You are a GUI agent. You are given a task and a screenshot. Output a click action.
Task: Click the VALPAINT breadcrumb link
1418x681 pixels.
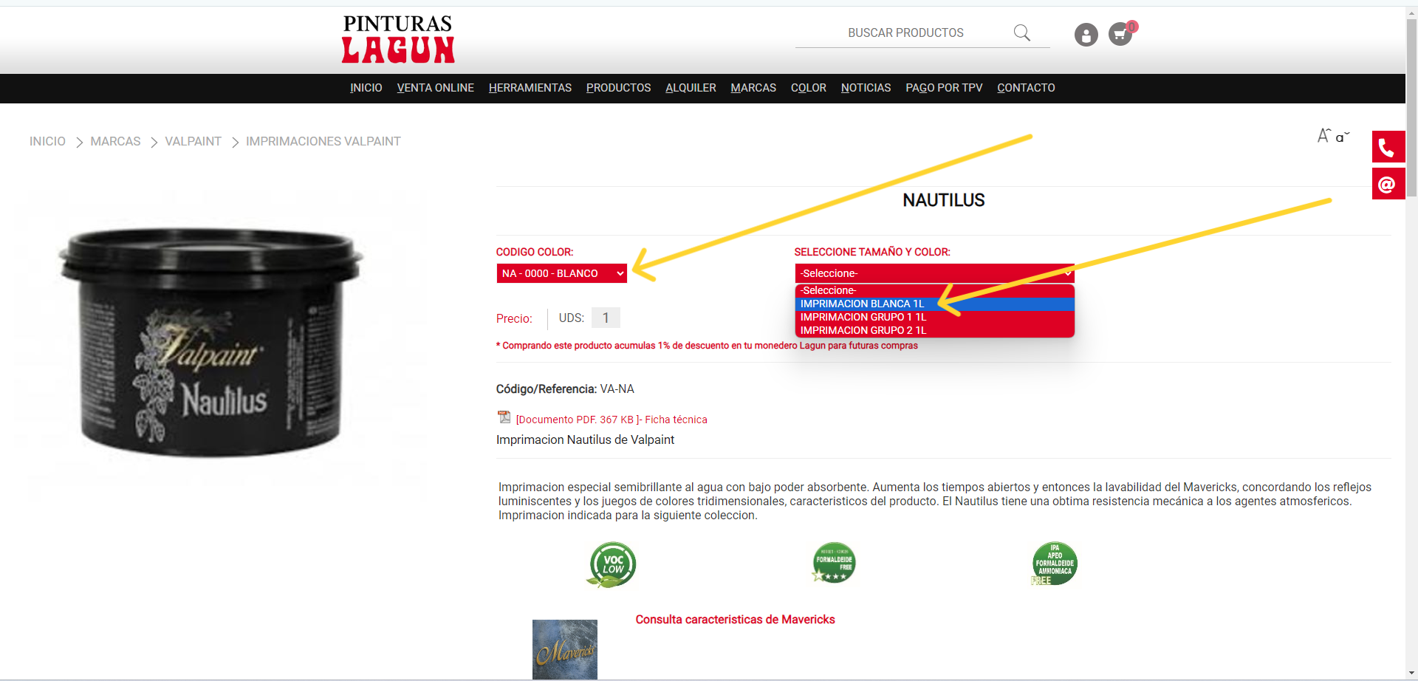click(x=193, y=141)
